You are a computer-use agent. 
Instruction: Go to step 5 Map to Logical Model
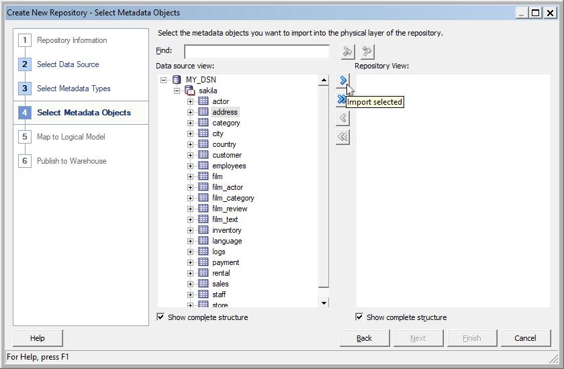(x=71, y=137)
